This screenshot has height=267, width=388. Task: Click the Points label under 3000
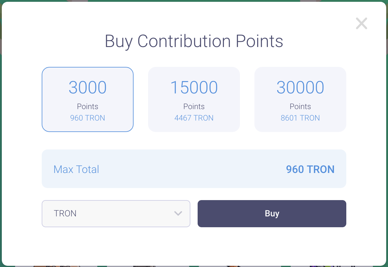(x=88, y=106)
